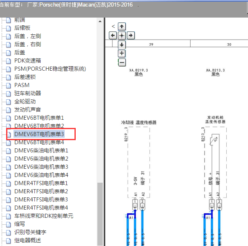Pan diagram right with arrow button
Viewport: 248px width, 246px height.
[131, 36]
